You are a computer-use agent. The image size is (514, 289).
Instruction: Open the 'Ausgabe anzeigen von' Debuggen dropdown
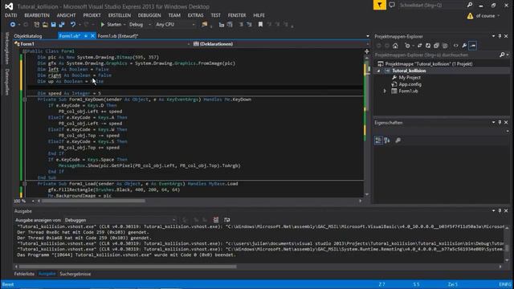click(120, 220)
